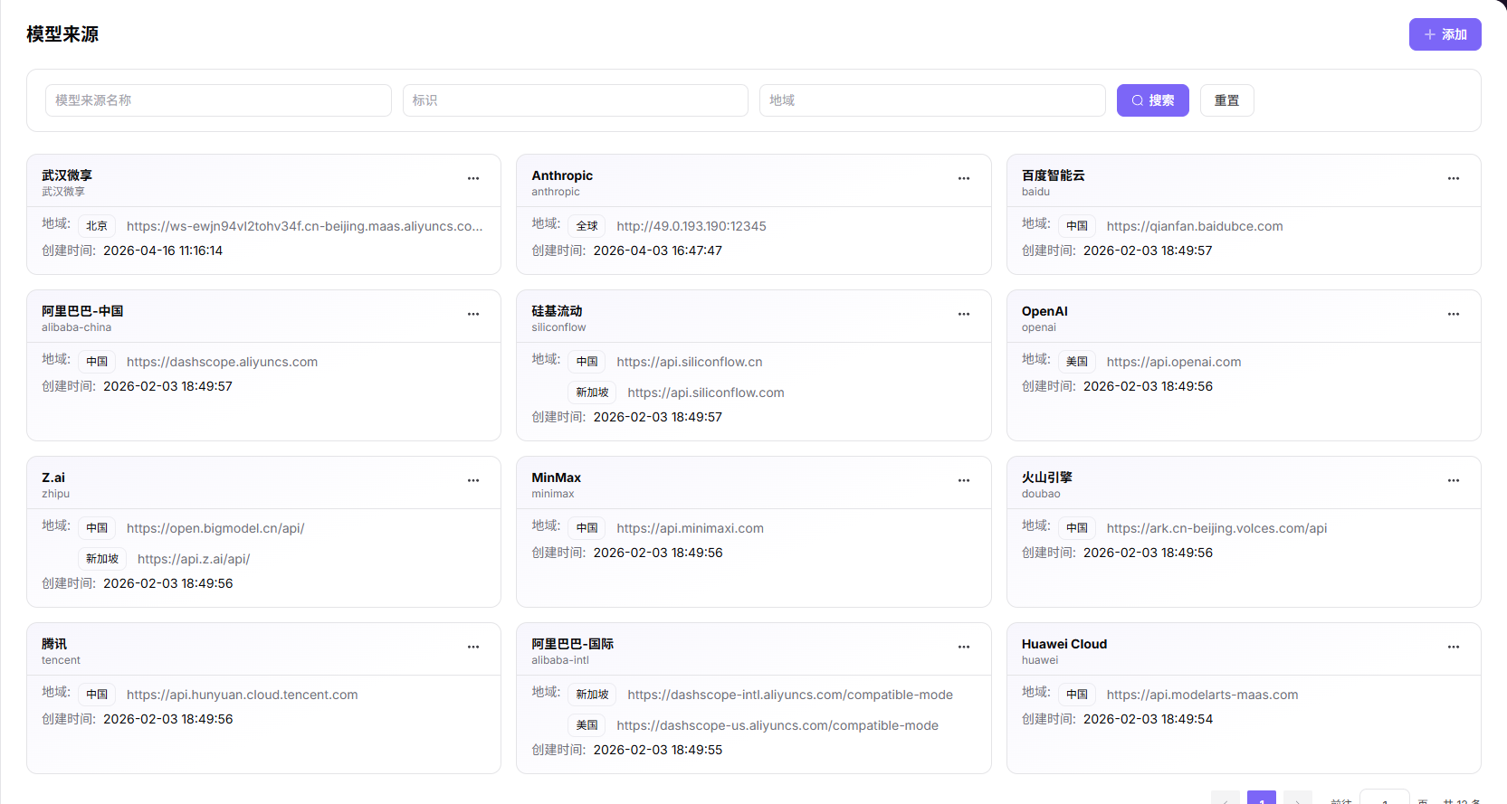Click the ark.cn-beijing.volces.com URL

click(x=1217, y=528)
